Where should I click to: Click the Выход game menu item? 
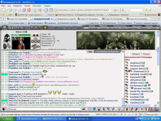149,26
